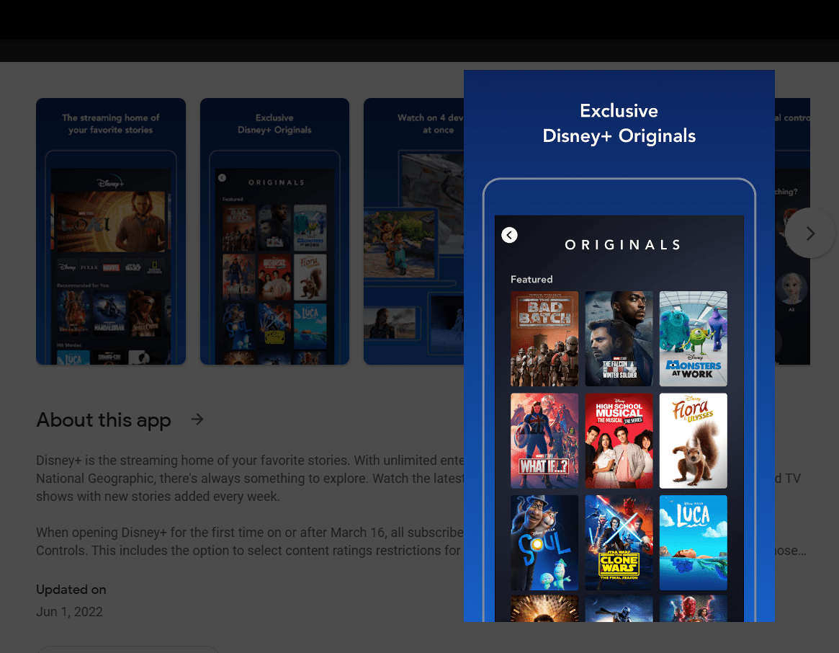This screenshot has height=653, width=839.
Task: Open the 'Watch on 4 devices' screenshot
Action: [x=413, y=231]
